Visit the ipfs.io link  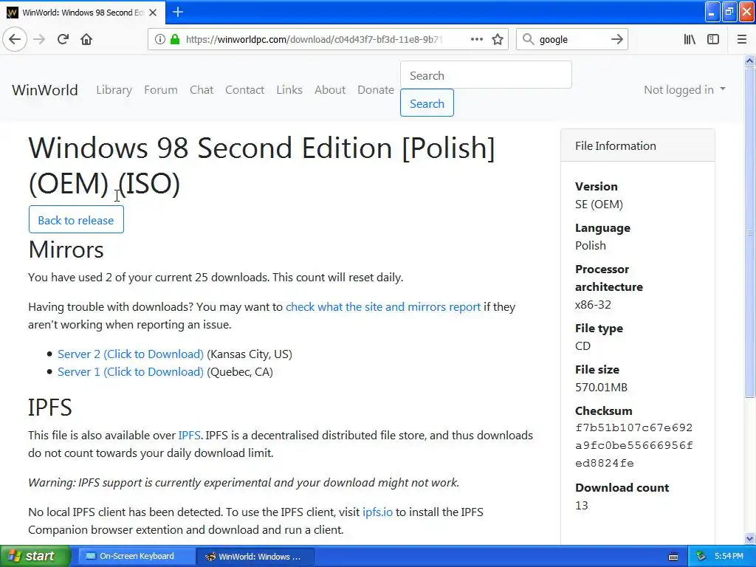[x=377, y=512]
